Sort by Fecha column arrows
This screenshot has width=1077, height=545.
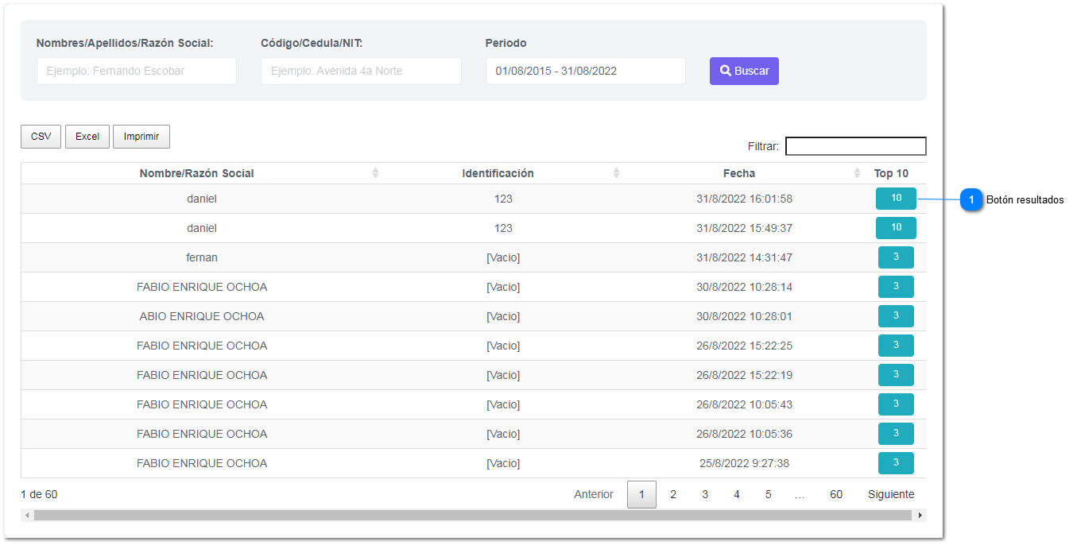click(857, 173)
